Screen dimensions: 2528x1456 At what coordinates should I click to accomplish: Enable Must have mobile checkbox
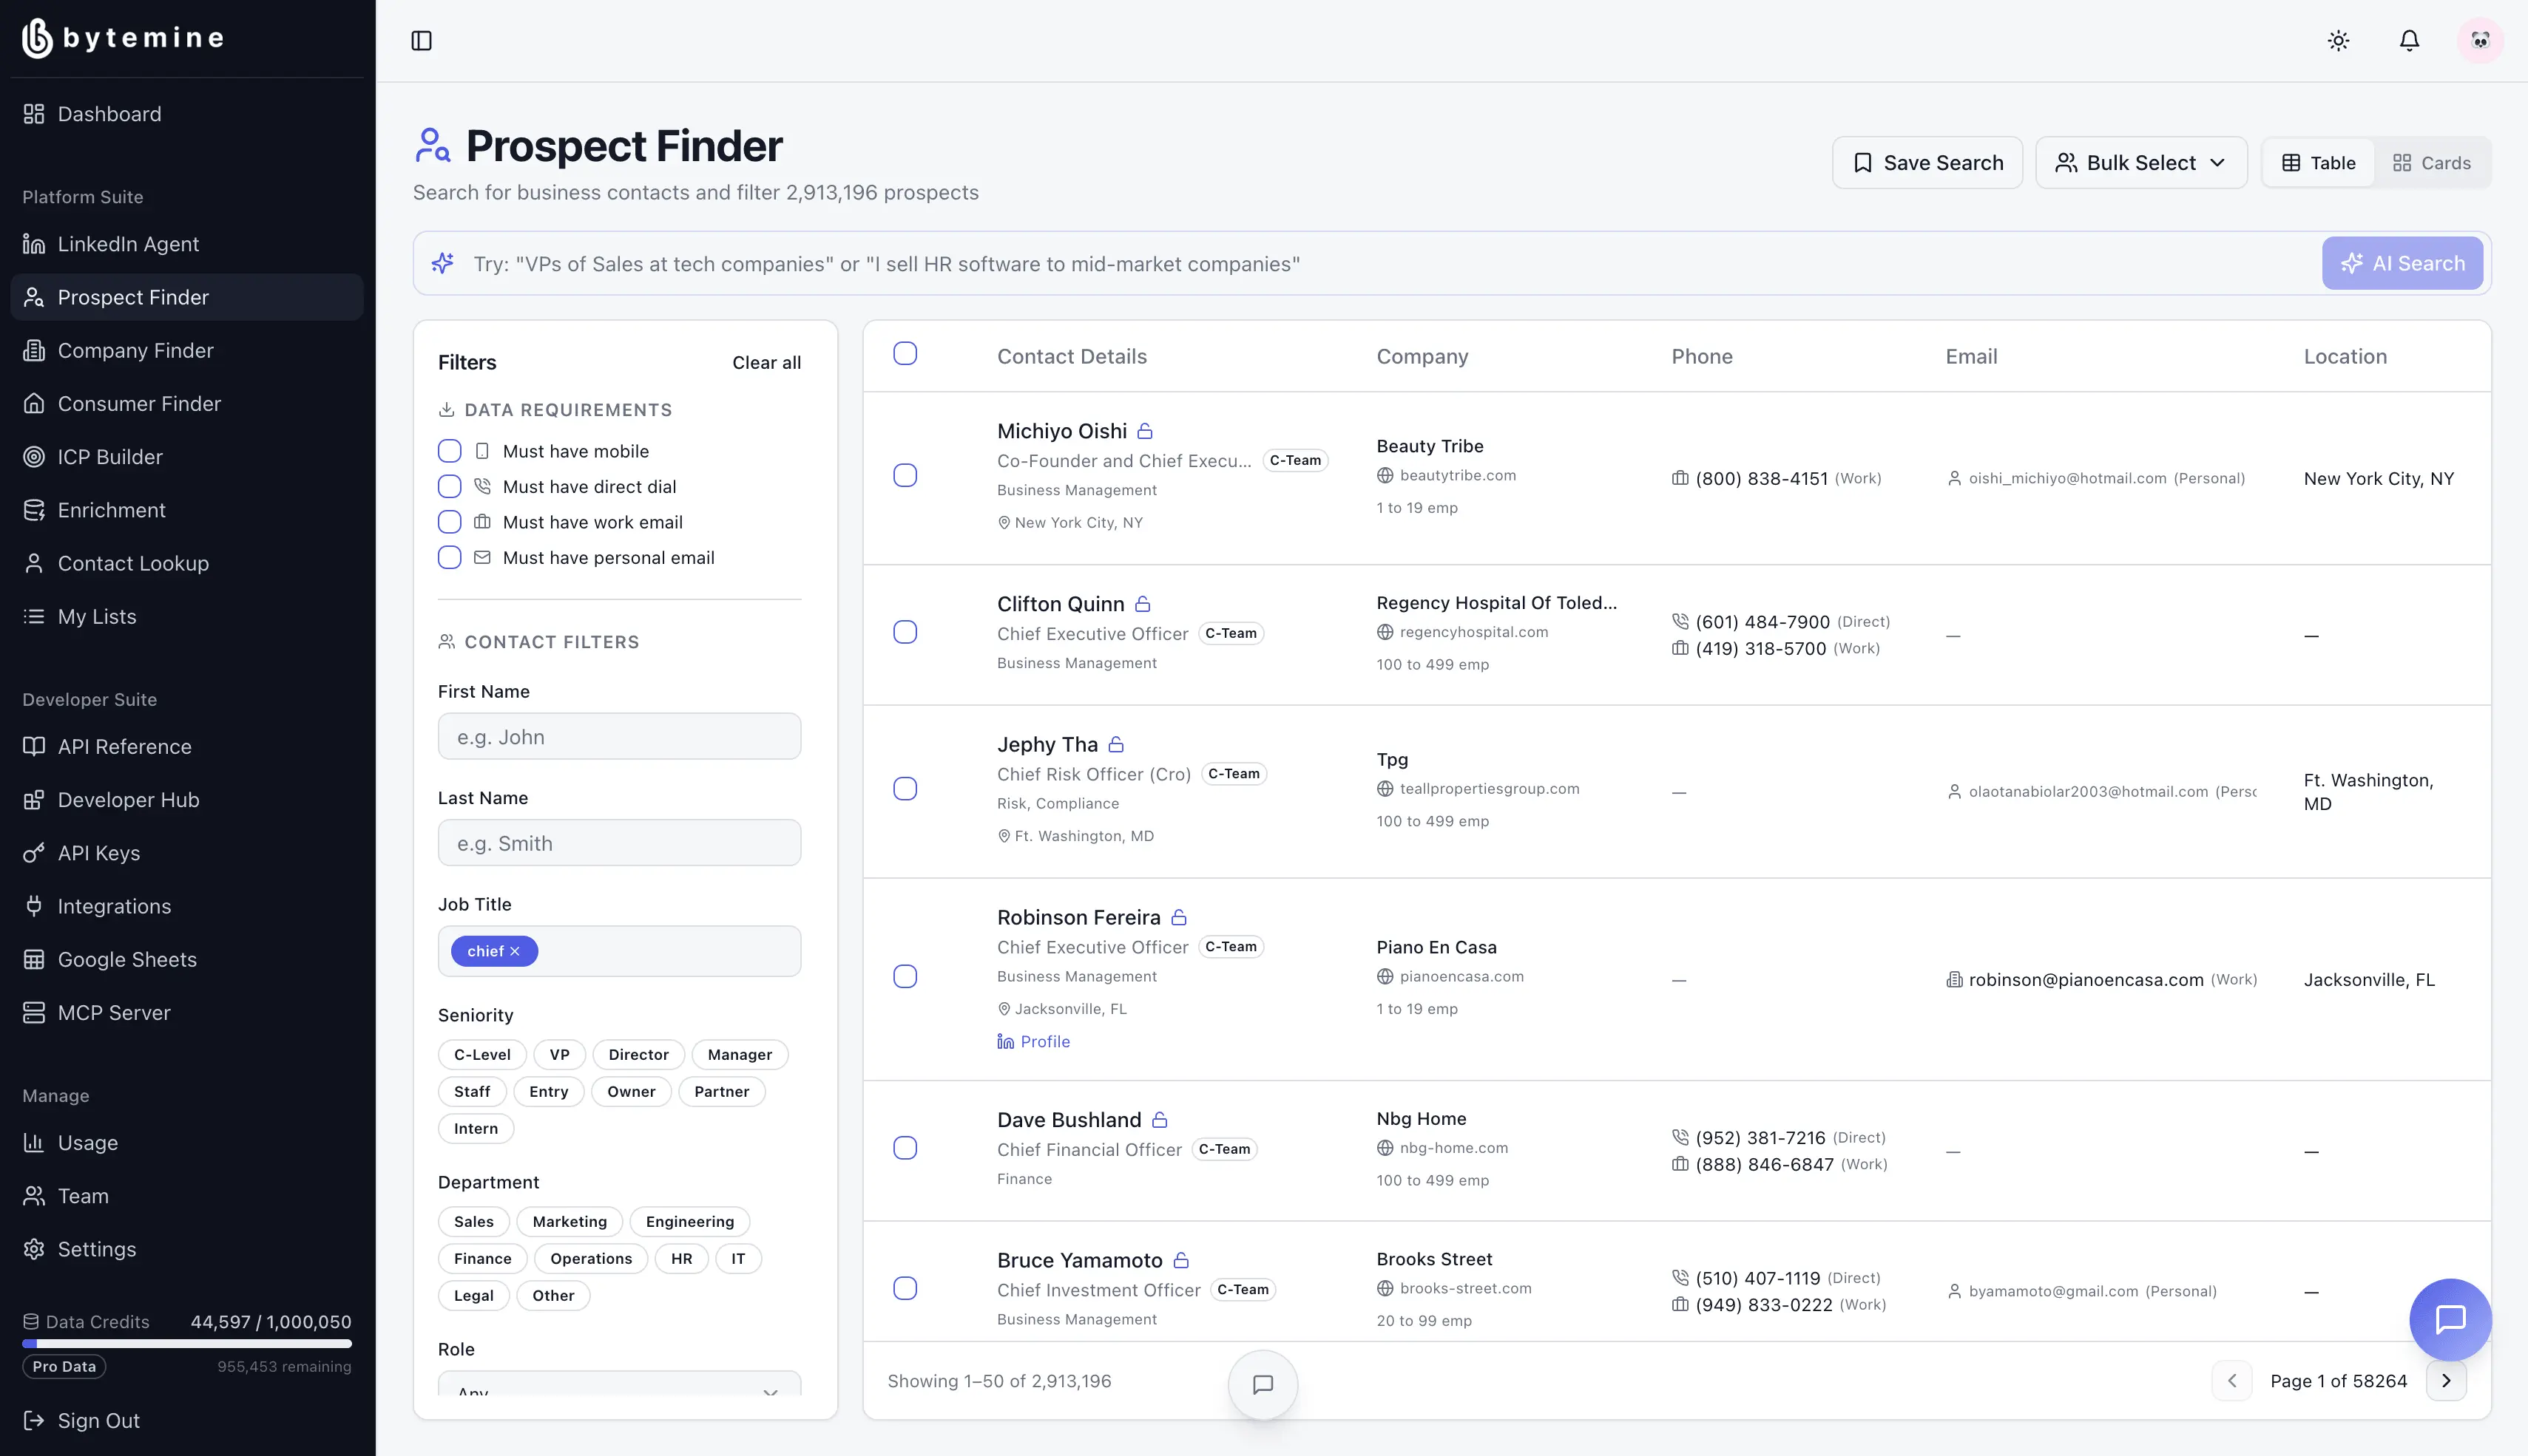point(449,451)
